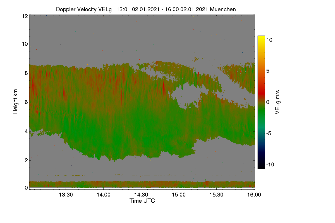The height and width of the screenshot is (223, 335).
Task: Click the height axis label 6
Action: point(26,102)
